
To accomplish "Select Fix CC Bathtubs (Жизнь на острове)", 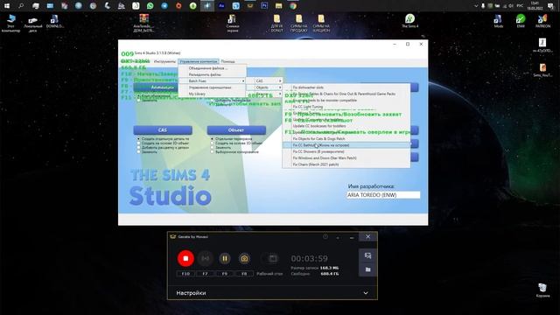I will [346, 145].
